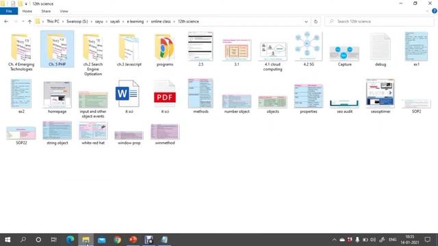The image size is (438, 246).
Task: Select the 4.1 cloud computing image
Action: (x=272, y=56)
